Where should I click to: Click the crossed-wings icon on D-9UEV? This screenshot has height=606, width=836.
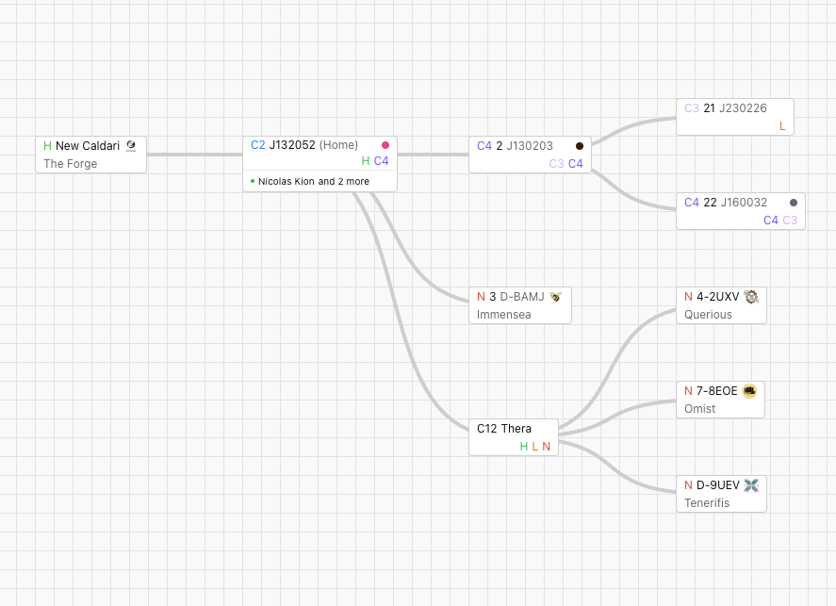coord(751,485)
